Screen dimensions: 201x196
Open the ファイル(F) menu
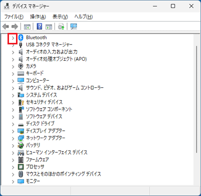(14, 16)
